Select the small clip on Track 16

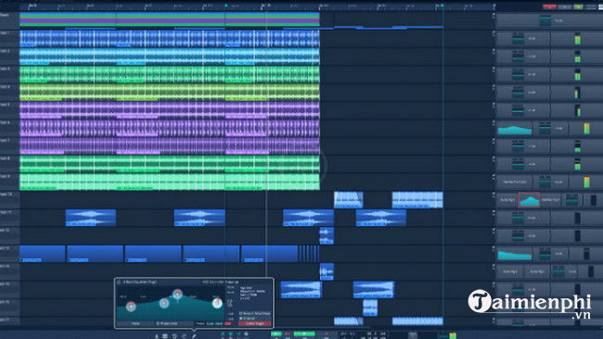click(370, 308)
